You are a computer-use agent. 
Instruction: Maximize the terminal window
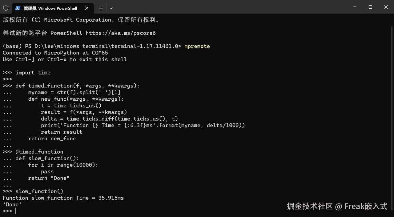370,7
